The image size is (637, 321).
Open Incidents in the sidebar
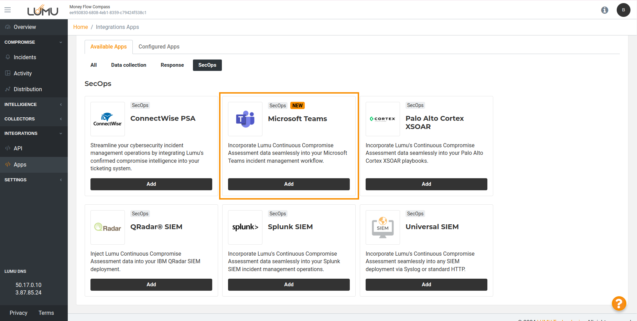25,57
